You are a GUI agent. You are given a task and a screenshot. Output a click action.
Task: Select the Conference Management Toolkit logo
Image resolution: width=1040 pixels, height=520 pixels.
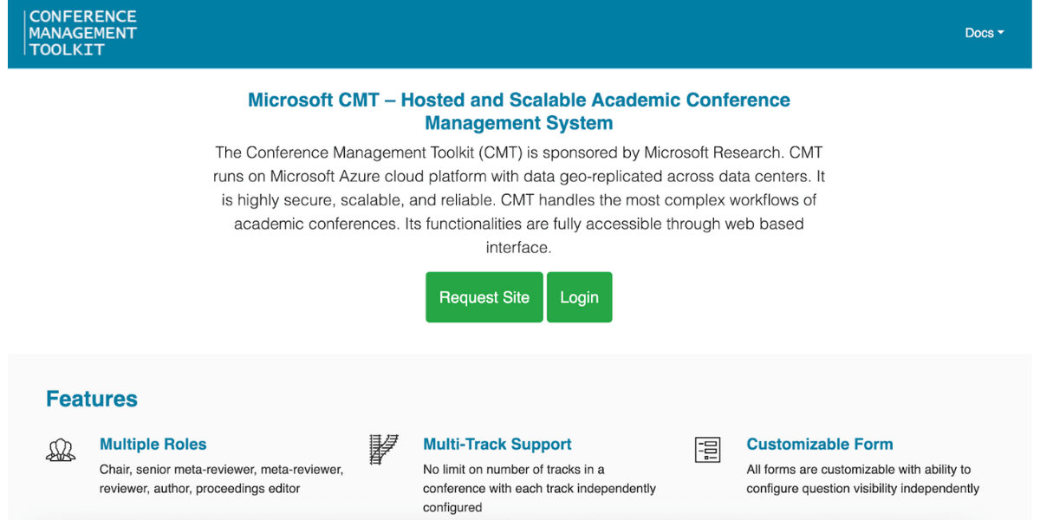tap(81, 33)
